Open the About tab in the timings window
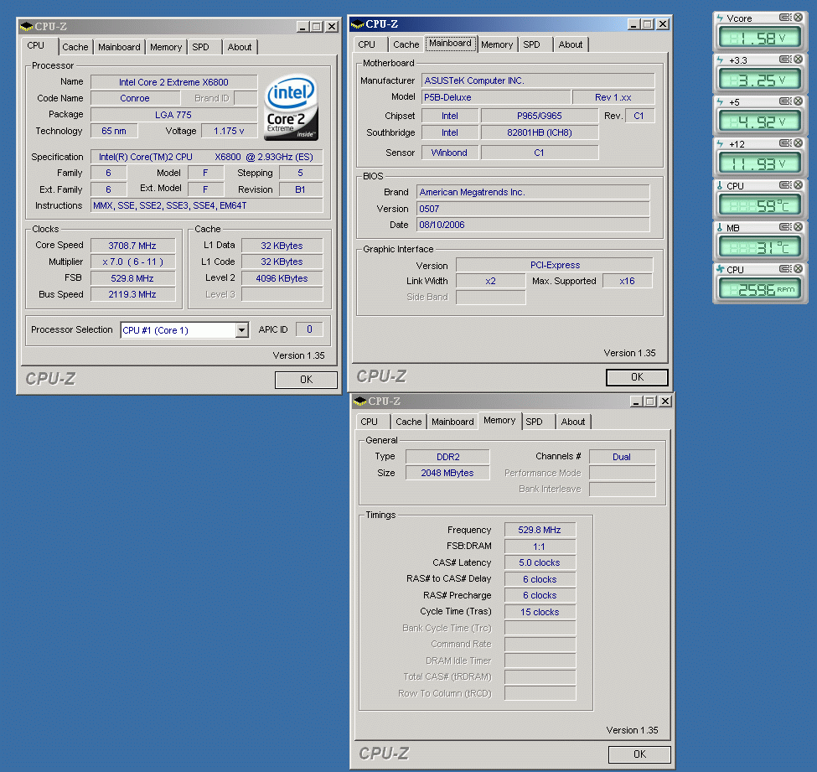817x772 pixels. tap(573, 422)
